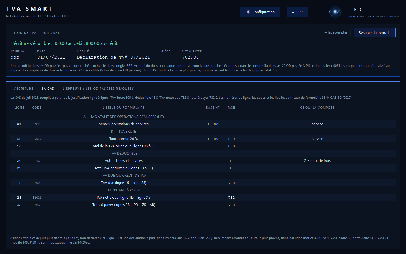Click form code 8900
Viewport: 406px width, 254px height.
pos(37,183)
